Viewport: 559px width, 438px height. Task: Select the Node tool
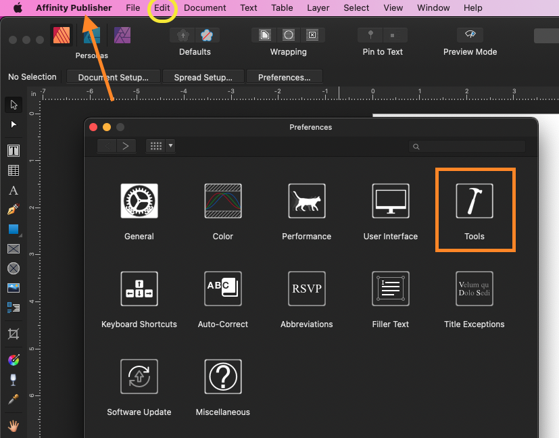coord(14,124)
